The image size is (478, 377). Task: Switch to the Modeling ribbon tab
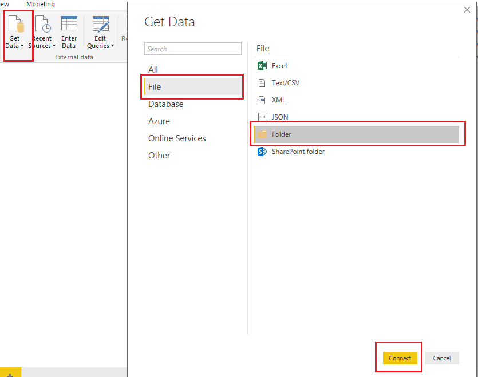pos(41,4)
